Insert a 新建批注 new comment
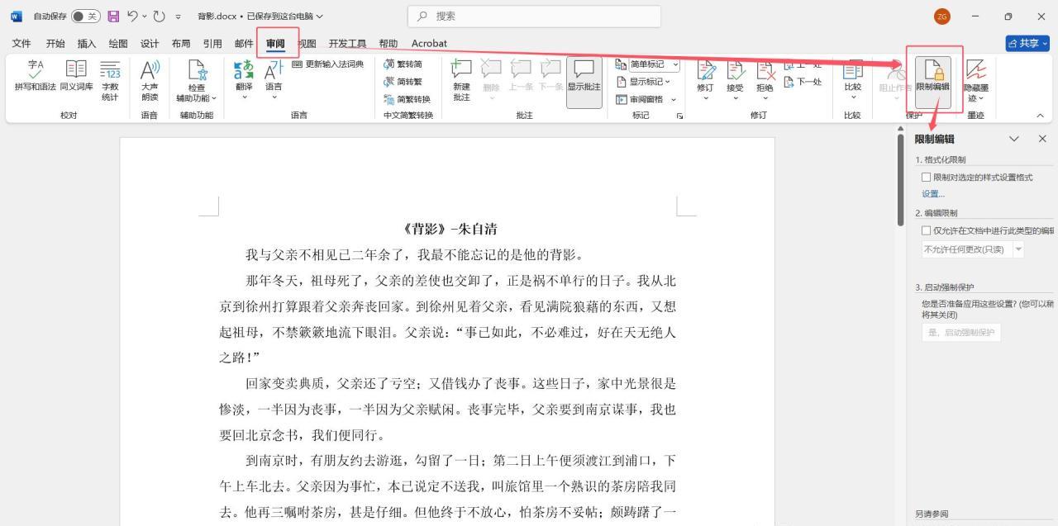The height and width of the screenshot is (526, 1058). coord(460,77)
